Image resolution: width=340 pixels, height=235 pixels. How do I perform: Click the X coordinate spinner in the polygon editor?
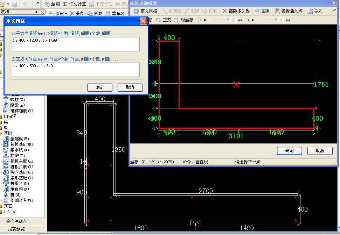click(x=233, y=20)
